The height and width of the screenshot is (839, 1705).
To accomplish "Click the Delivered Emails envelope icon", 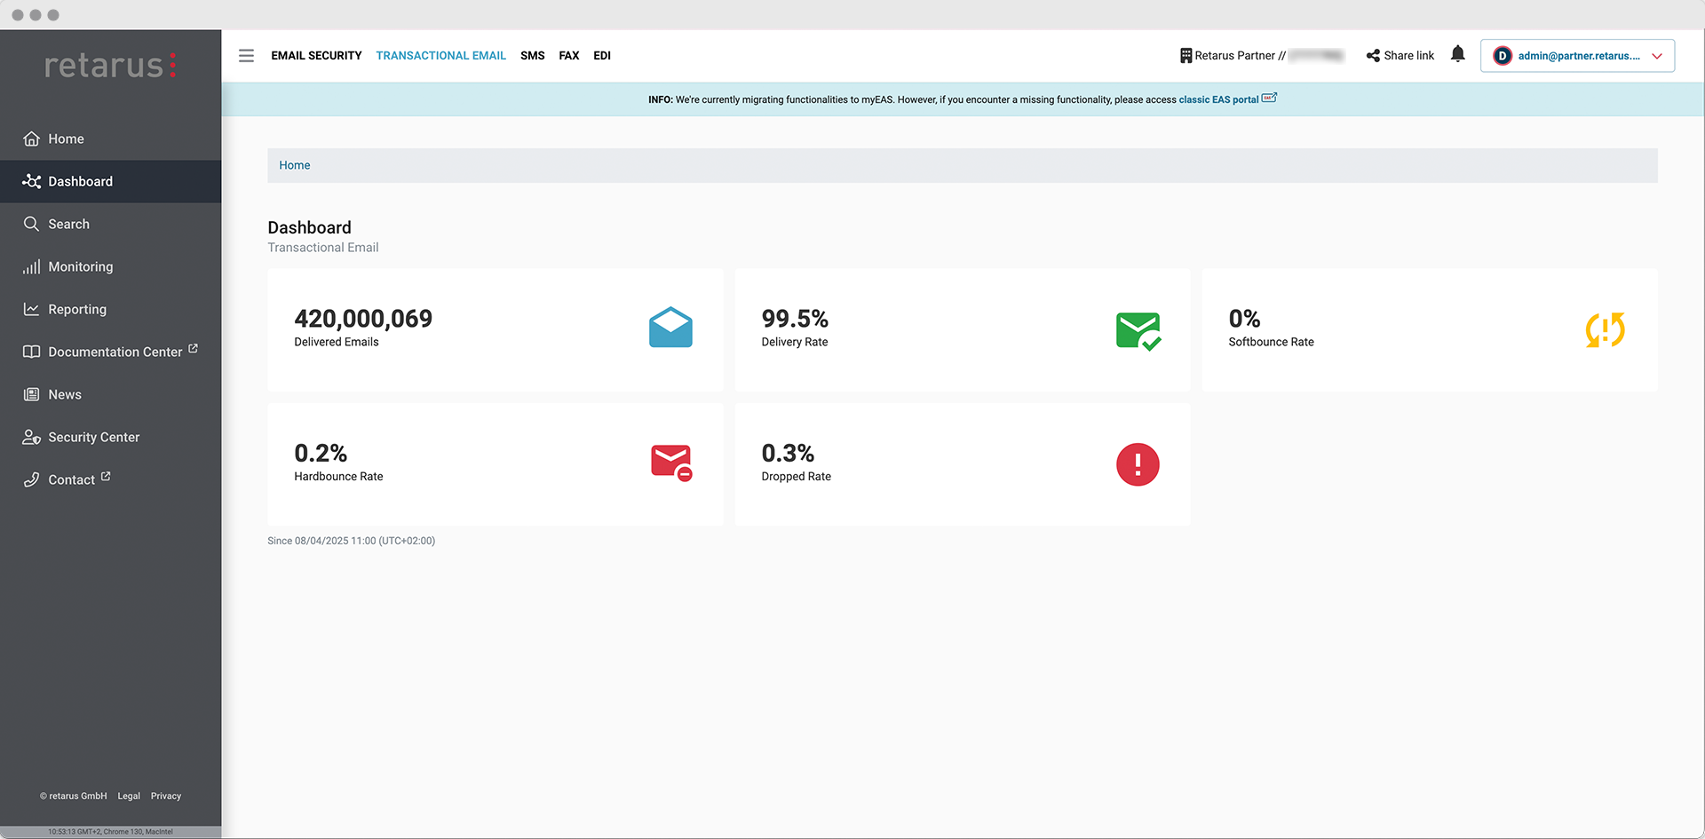I will tap(670, 327).
